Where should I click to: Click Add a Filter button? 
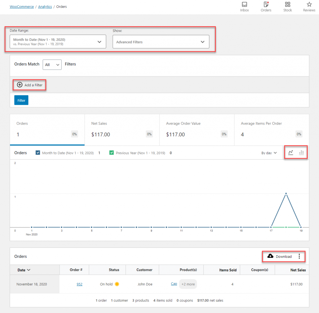pos(30,85)
